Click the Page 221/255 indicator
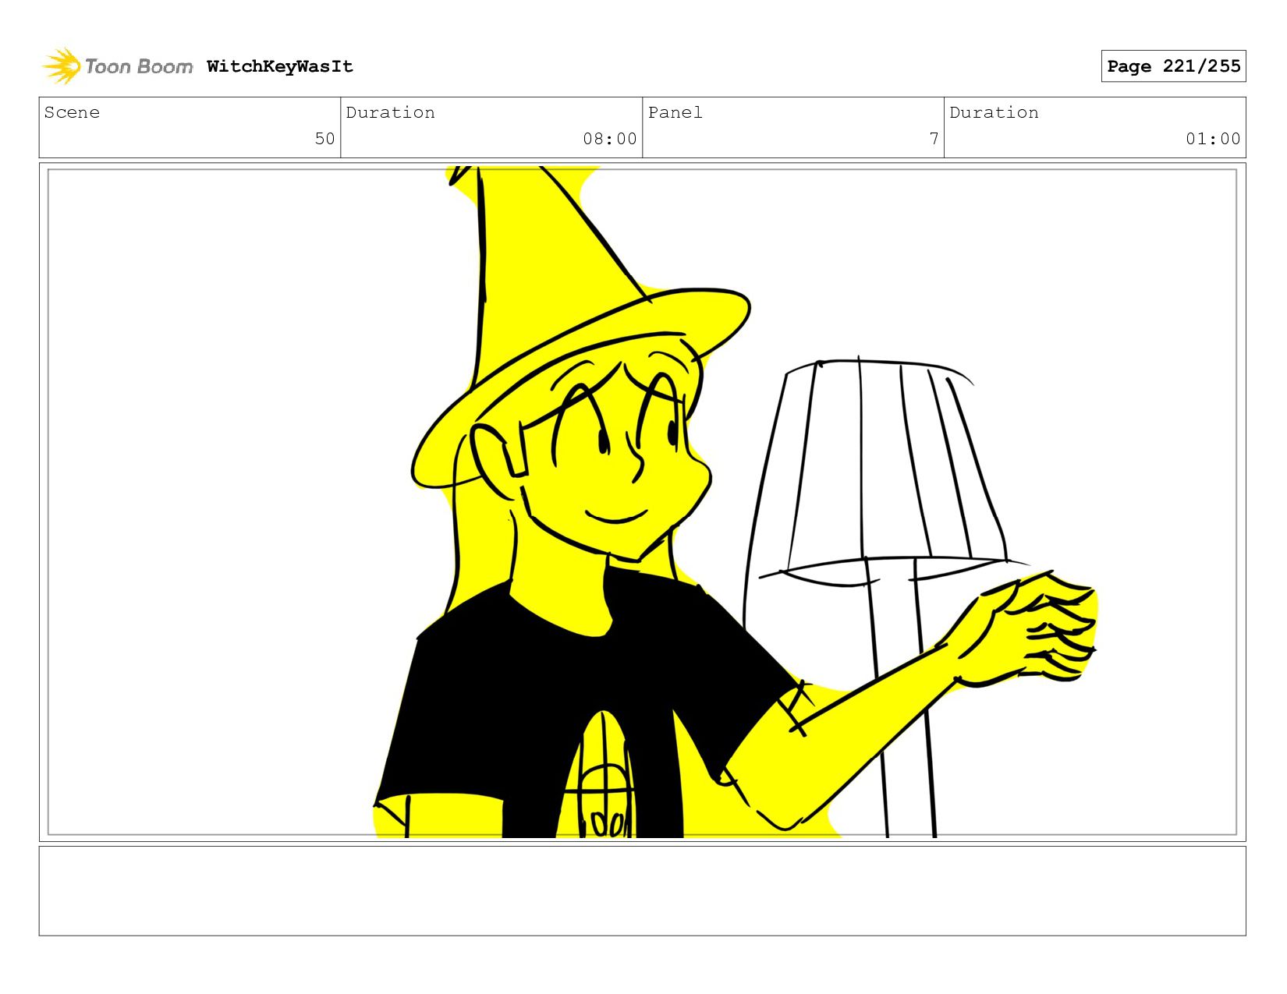 click(x=1173, y=66)
